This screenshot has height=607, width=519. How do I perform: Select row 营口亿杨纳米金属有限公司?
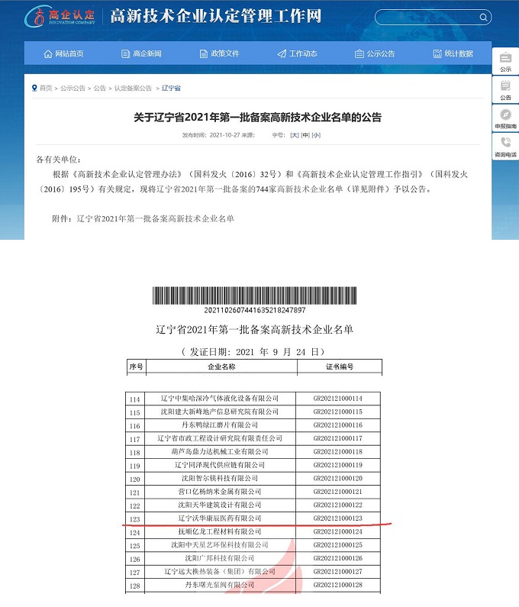[x=253, y=492]
